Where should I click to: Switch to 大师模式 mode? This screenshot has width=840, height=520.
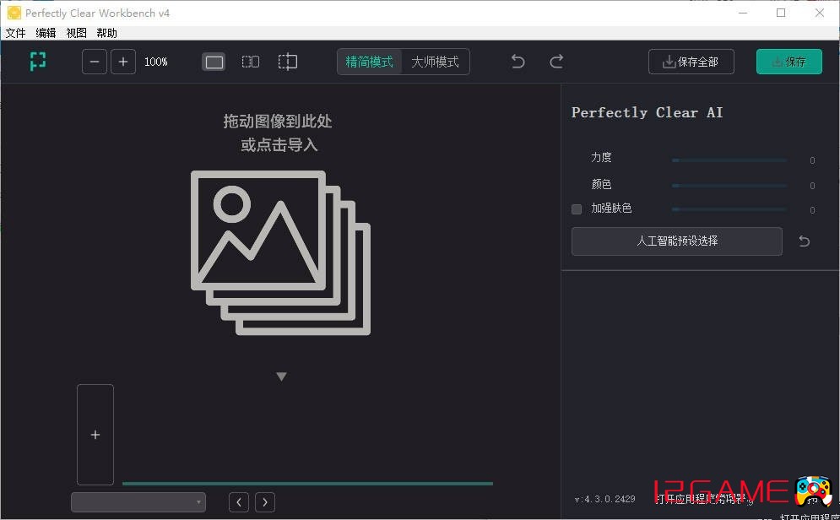pos(435,62)
